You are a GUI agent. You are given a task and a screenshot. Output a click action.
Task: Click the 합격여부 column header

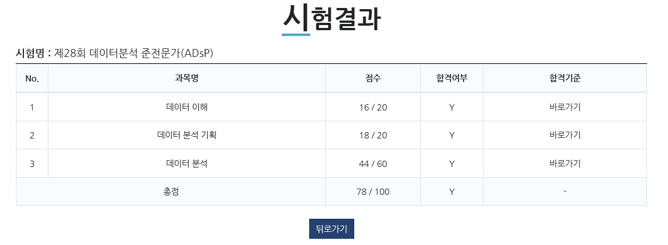(452, 79)
